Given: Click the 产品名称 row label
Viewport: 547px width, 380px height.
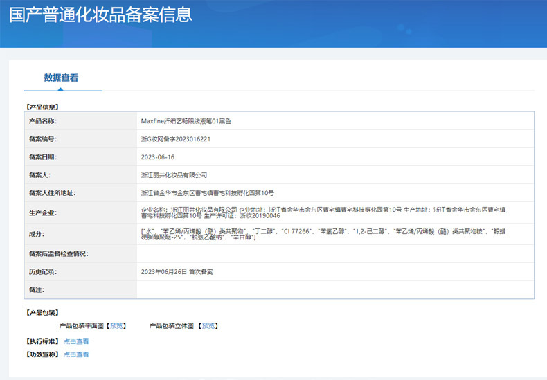Looking at the screenshot, I should (x=43, y=121).
